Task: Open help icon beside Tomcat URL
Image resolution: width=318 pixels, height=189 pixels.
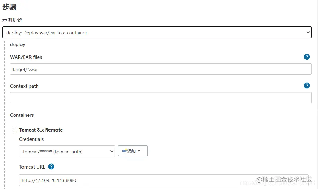Action: (51, 166)
